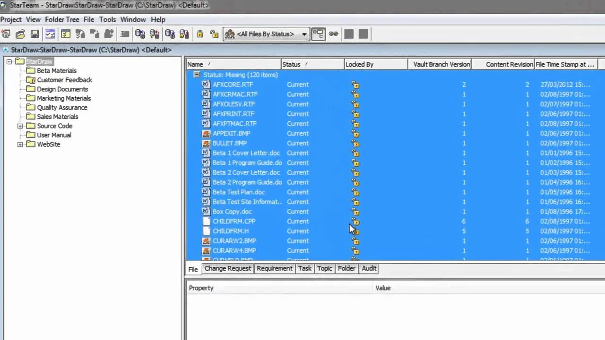Select the Beta Test Plan.doc file

[x=238, y=192]
